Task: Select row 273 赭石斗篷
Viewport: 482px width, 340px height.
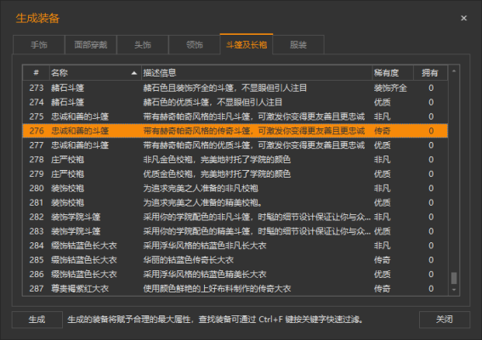Action: (x=235, y=88)
